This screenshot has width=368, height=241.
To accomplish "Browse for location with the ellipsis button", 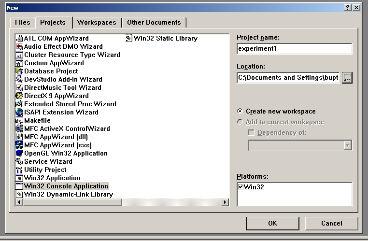I will 347,78.
